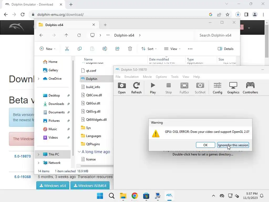Click the Rename icon in File Explorer
The image size is (269, 202).
point(105,49)
